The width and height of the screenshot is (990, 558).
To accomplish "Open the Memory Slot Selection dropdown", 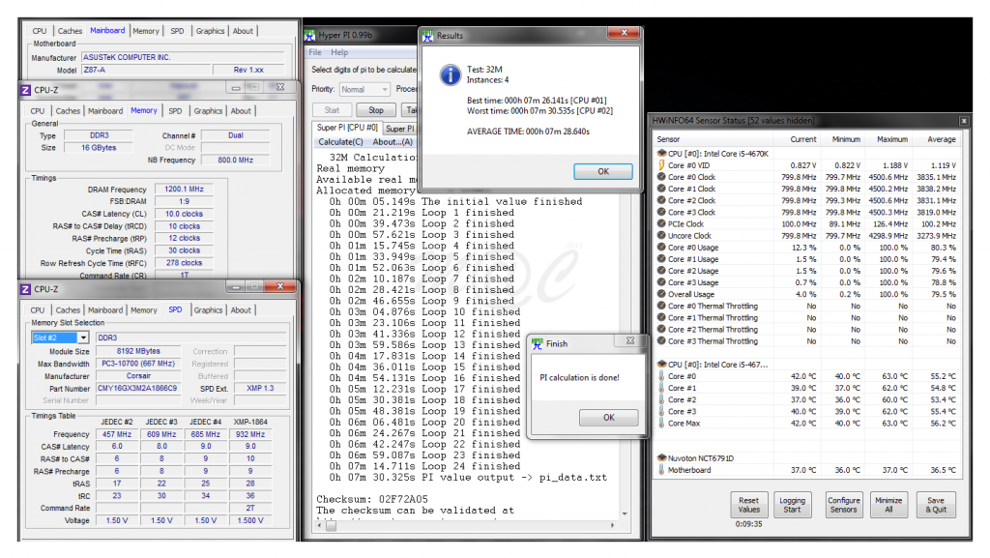I will (x=61, y=337).
